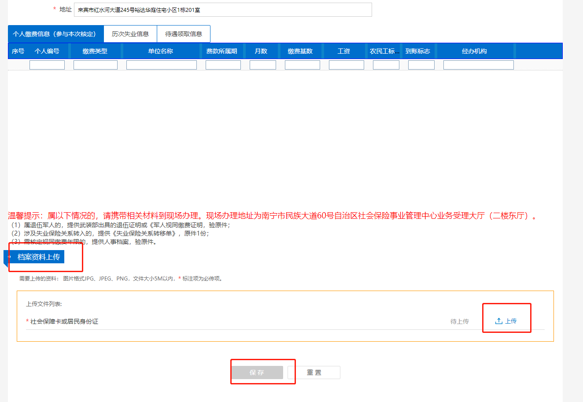Screen dimensions: 583x402
Task: Click the filter field under 月数
Action: (263, 65)
